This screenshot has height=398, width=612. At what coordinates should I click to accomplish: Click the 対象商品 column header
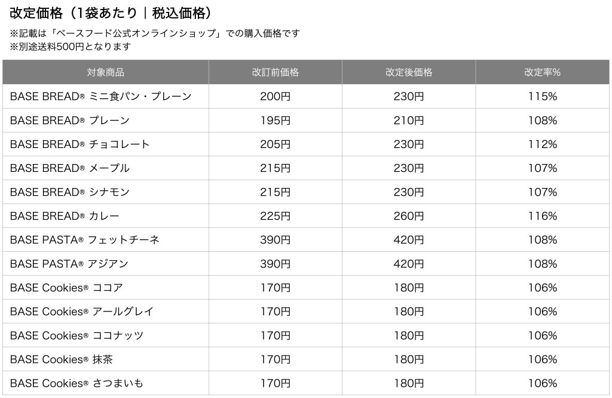tap(105, 72)
